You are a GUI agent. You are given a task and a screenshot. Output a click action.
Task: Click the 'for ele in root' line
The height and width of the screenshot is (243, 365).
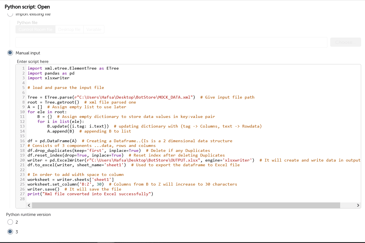point(47,112)
